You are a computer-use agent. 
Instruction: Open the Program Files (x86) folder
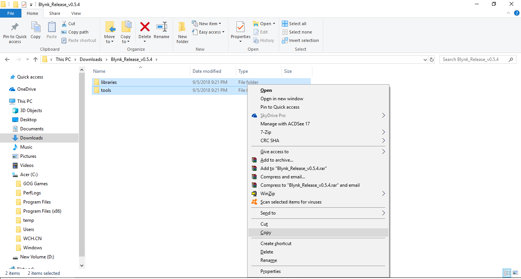tap(42, 211)
